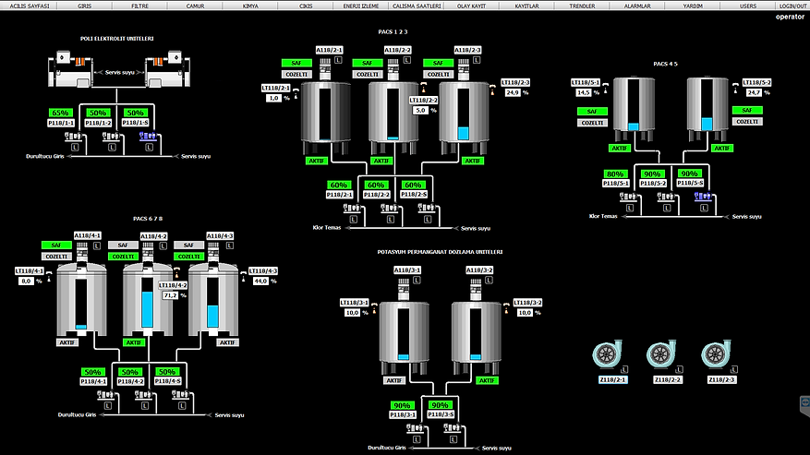Click the P118/4-1 pump label

[94, 380]
